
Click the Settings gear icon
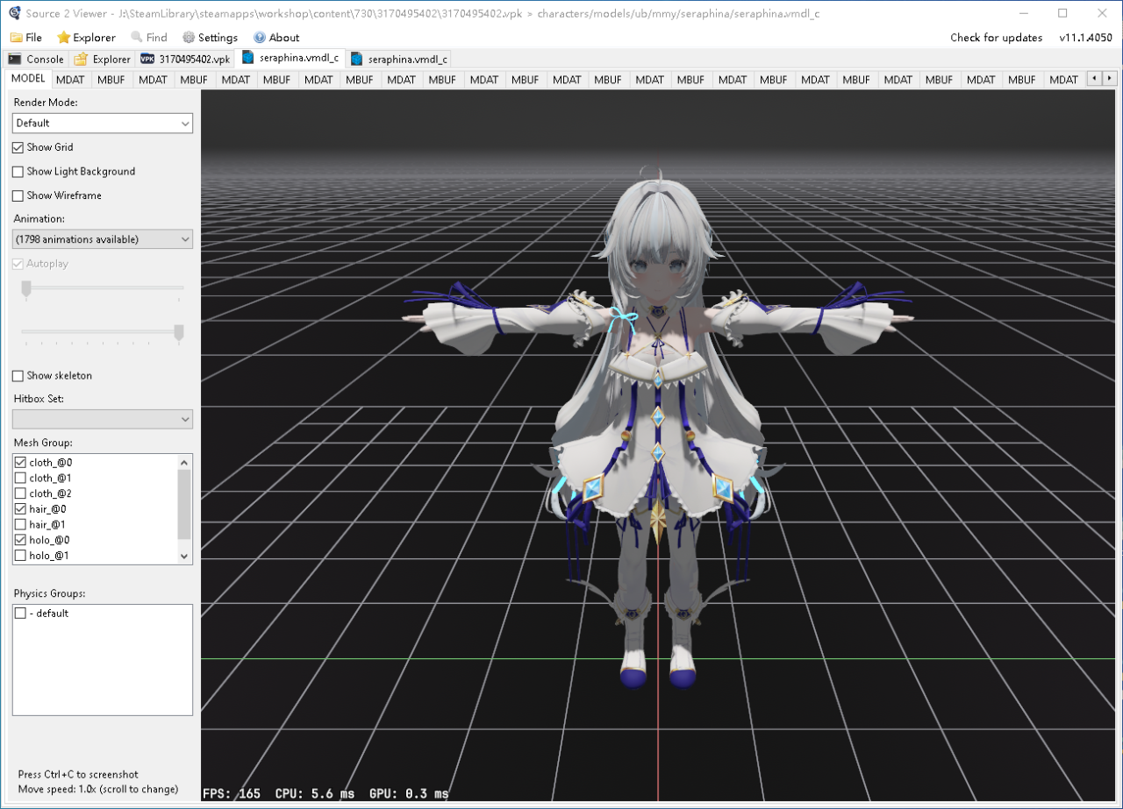pyautogui.click(x=189, y=38)
